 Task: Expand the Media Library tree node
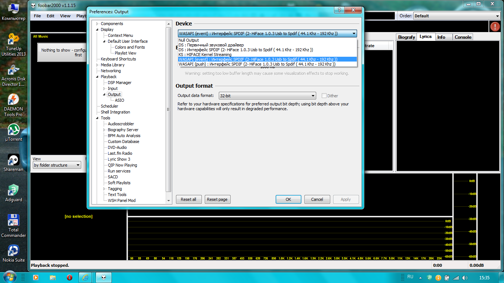point(97,65)
